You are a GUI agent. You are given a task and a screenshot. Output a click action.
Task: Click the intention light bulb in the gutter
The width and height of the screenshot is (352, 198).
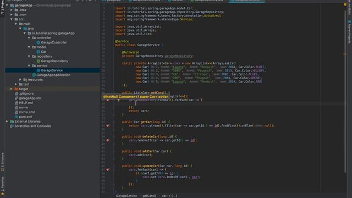[x=119, y=100]
